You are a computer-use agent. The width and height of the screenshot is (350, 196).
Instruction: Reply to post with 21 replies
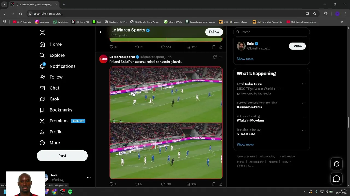[x=113, y=47]
